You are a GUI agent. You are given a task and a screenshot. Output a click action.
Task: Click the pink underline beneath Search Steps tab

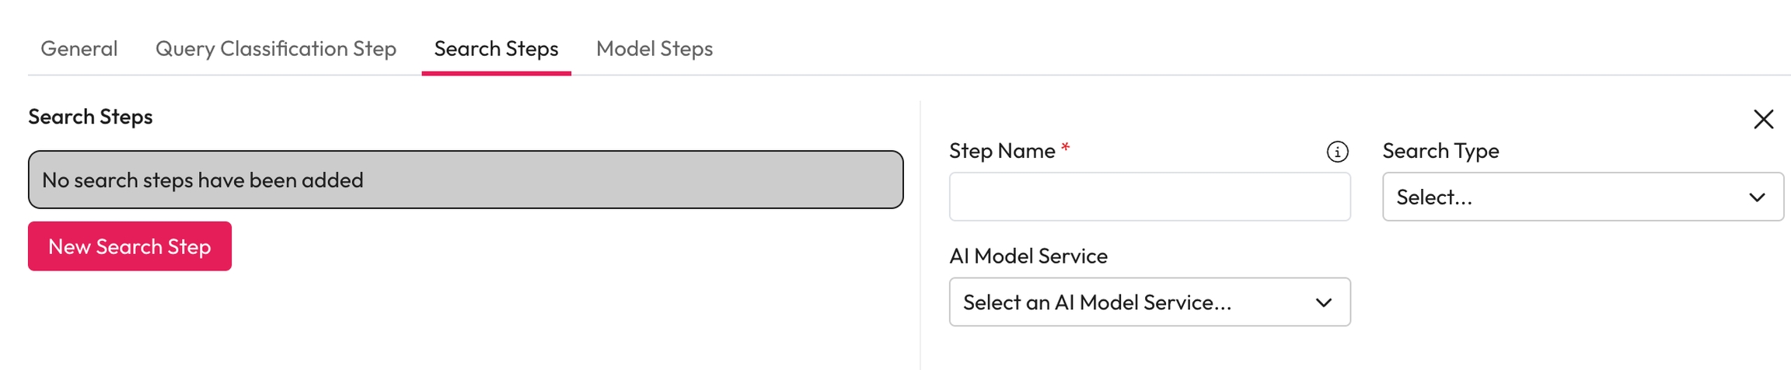tap(496, 73)
